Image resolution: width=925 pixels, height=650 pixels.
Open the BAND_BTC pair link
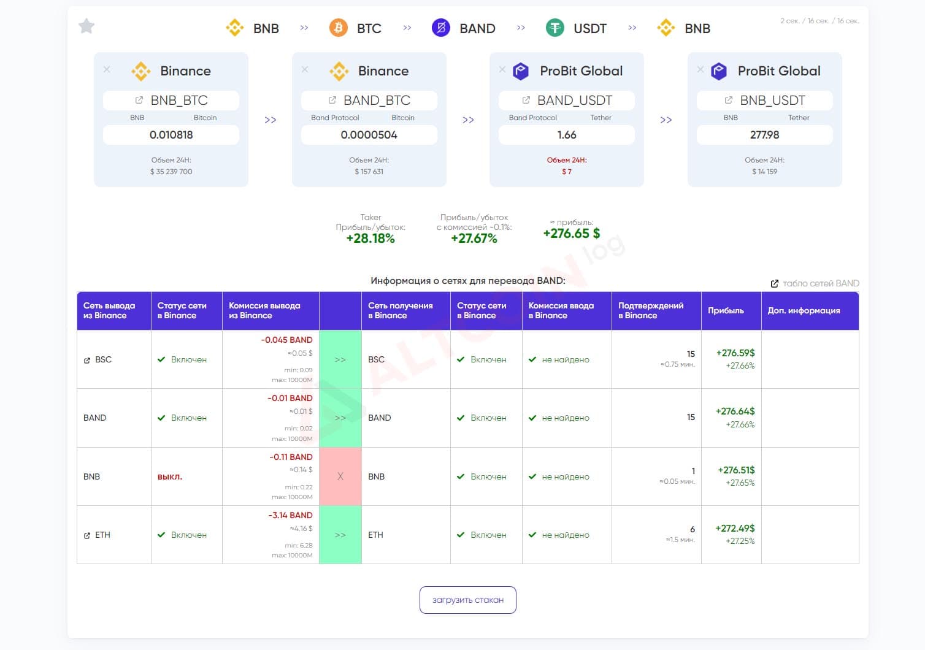coord(369,100)
